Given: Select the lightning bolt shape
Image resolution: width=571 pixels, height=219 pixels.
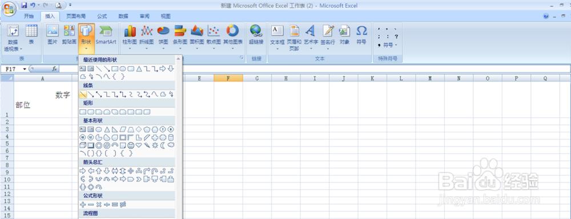Looking at the screenshot, I should tap(147, 145).
